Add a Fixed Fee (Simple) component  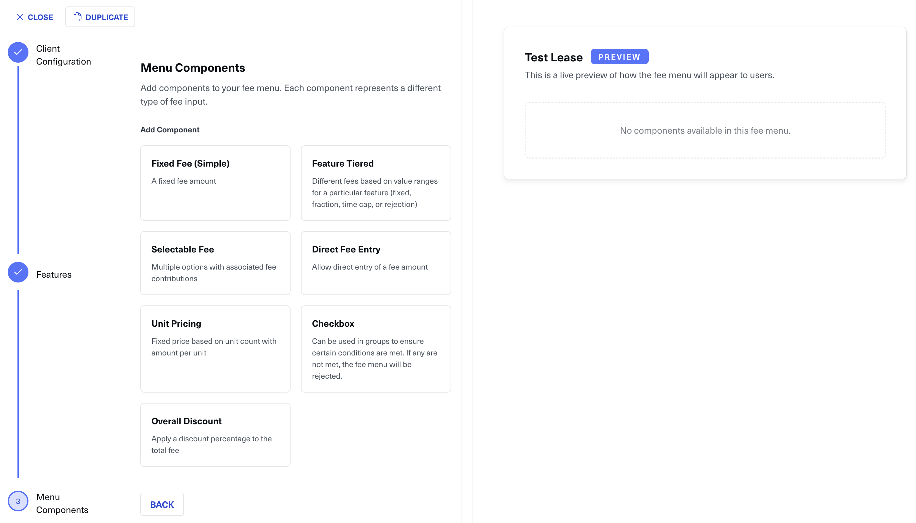point(215,183)
